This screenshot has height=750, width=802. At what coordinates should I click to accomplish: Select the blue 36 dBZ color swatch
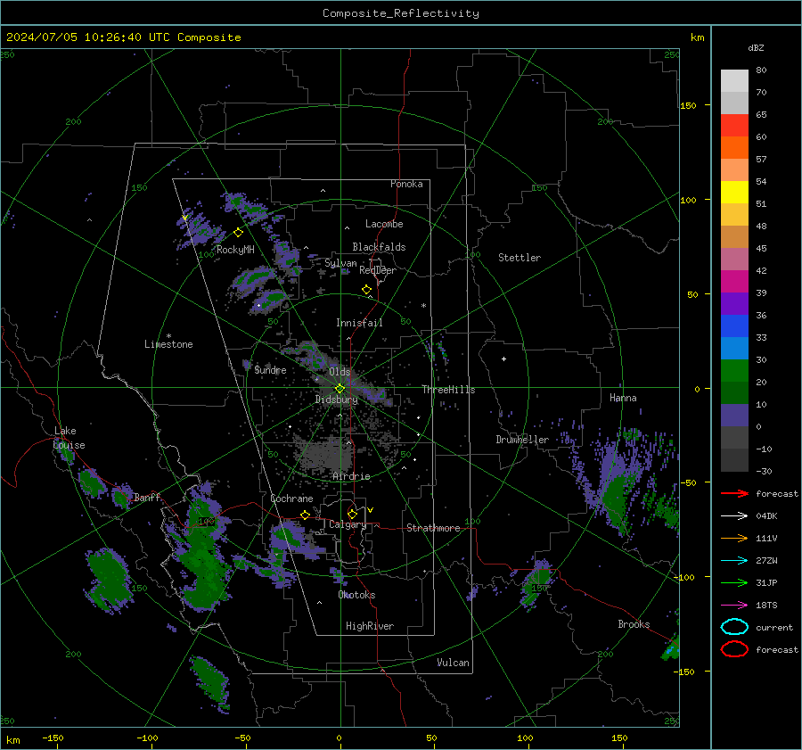tap(734, 326)
